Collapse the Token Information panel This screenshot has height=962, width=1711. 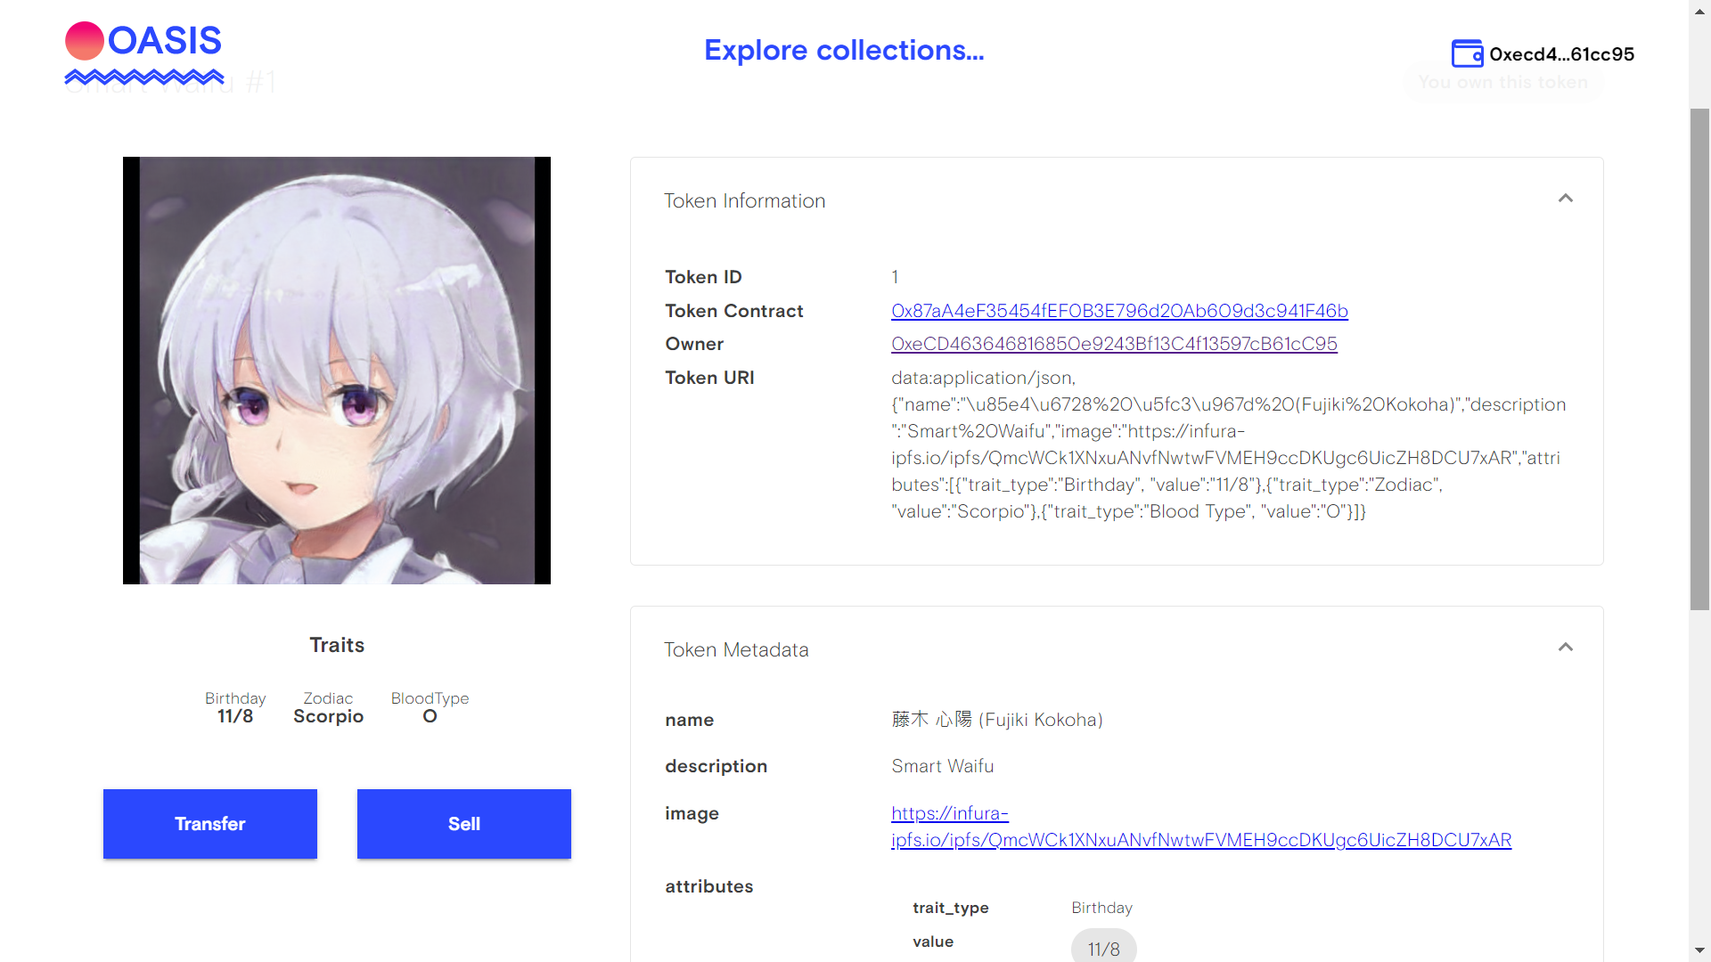pos(1565,199)
